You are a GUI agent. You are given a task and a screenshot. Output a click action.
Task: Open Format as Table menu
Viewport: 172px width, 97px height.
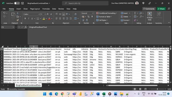(x=104, y=17)
